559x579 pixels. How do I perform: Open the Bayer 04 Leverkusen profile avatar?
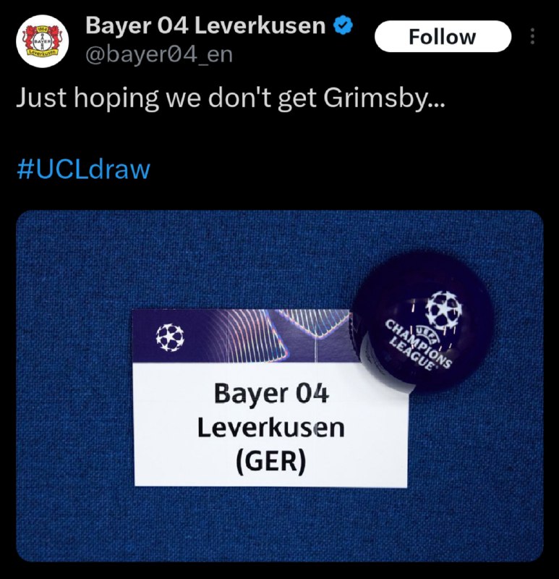(42, 41)
